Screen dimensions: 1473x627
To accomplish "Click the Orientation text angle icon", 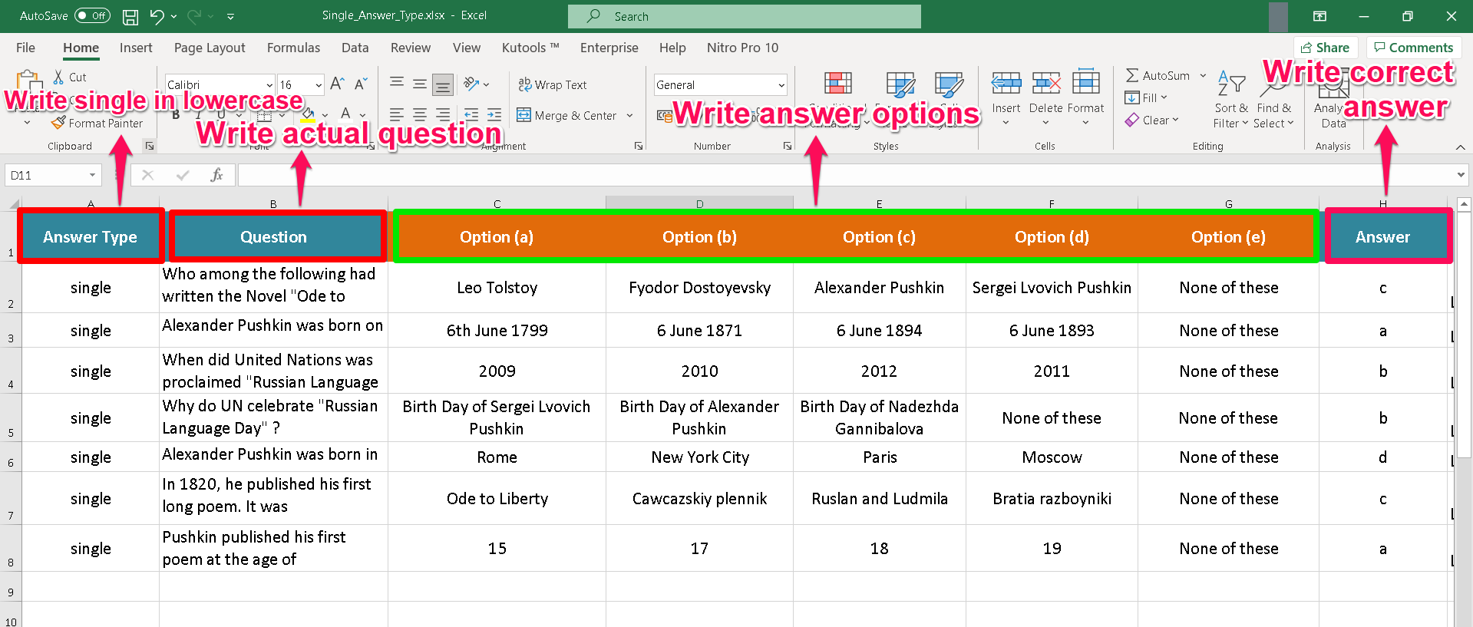I will (471, 84).
